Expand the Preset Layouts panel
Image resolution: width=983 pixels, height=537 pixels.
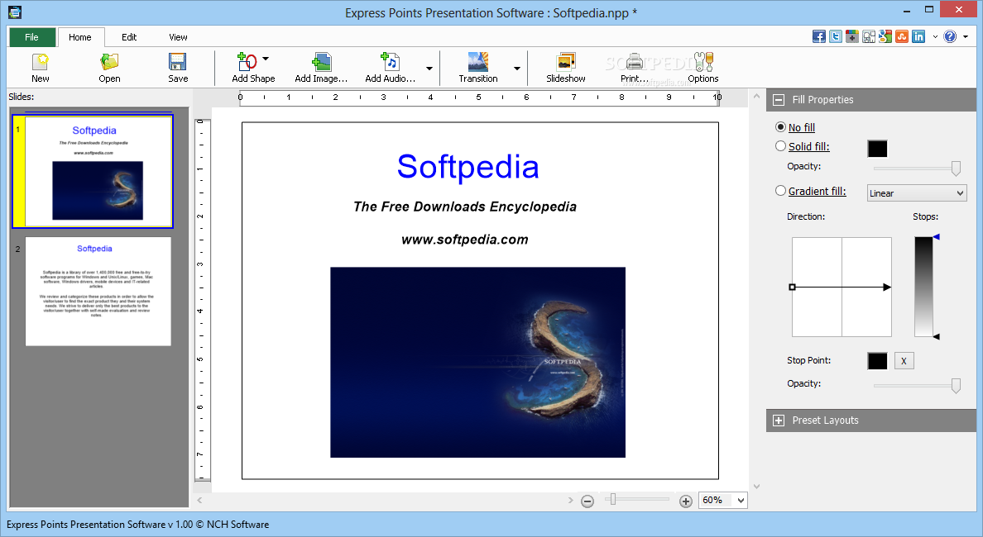pyautogui.click(x=779, y=420)
